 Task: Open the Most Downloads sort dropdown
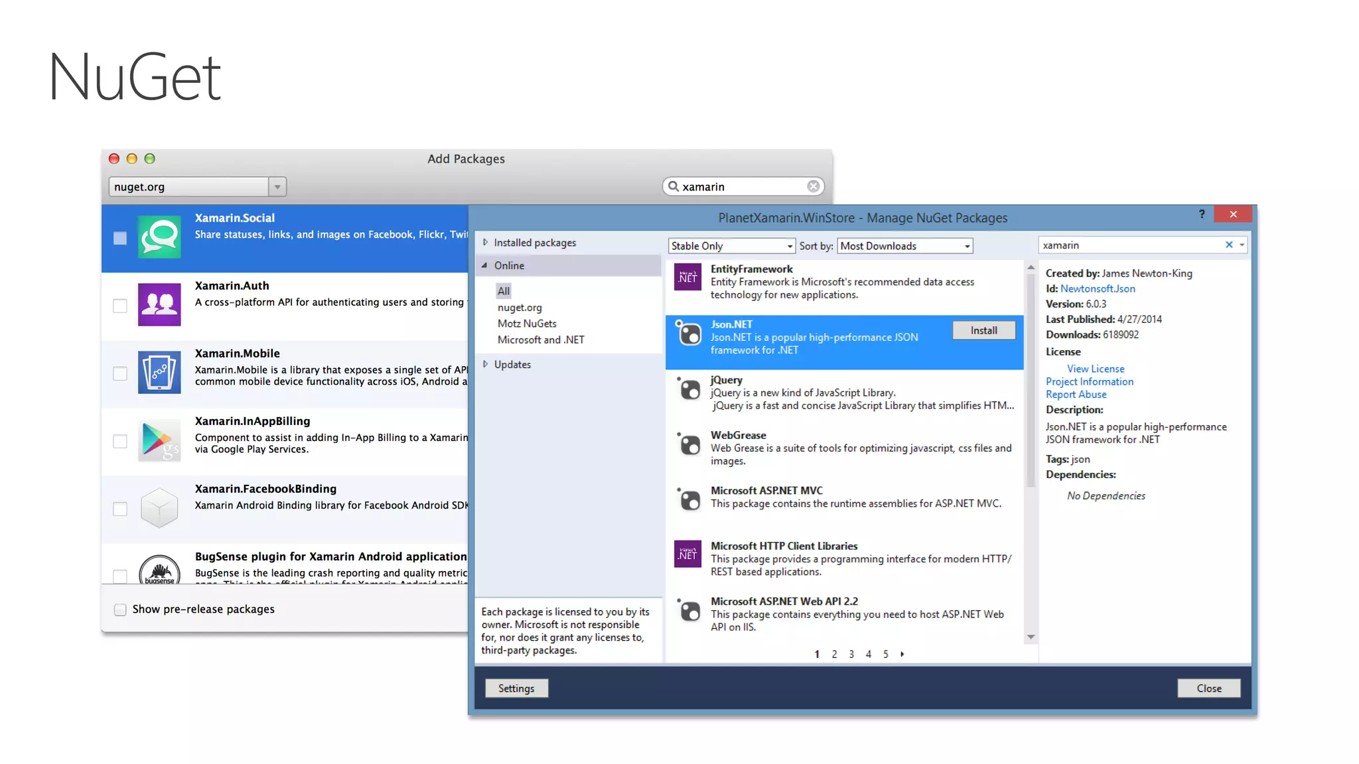[967, 246]
